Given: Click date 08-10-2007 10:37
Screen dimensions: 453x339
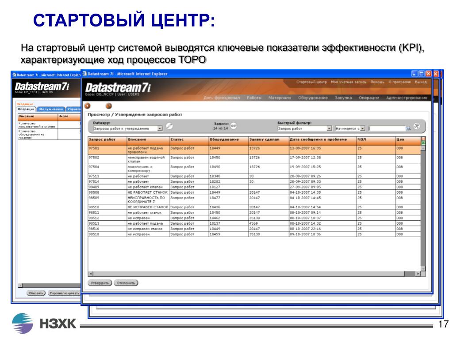Looking at the screenshot, I should [305, 218].
